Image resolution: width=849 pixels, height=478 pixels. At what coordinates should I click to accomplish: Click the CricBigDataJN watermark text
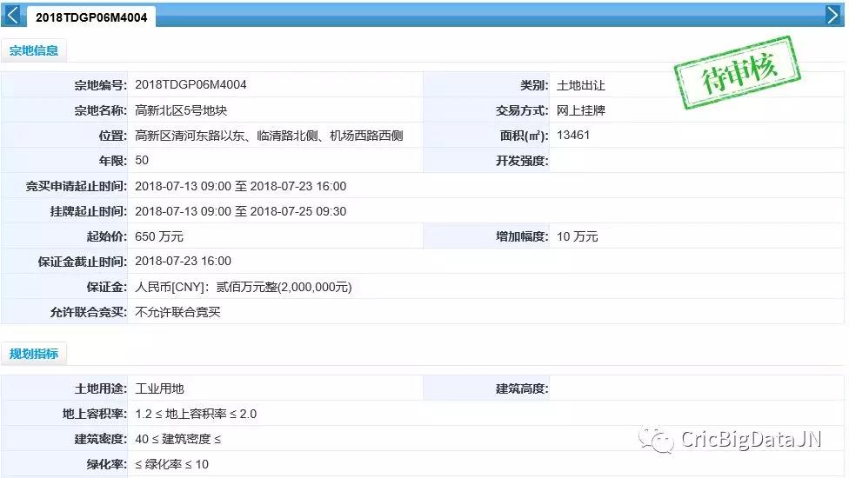751,441
